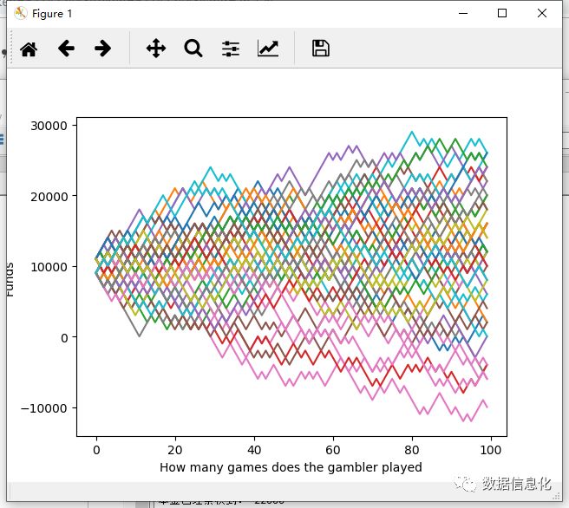Click the 10000 y-axis tick label
This screenshot has height=508, width=569.
[x=49, y=267]
